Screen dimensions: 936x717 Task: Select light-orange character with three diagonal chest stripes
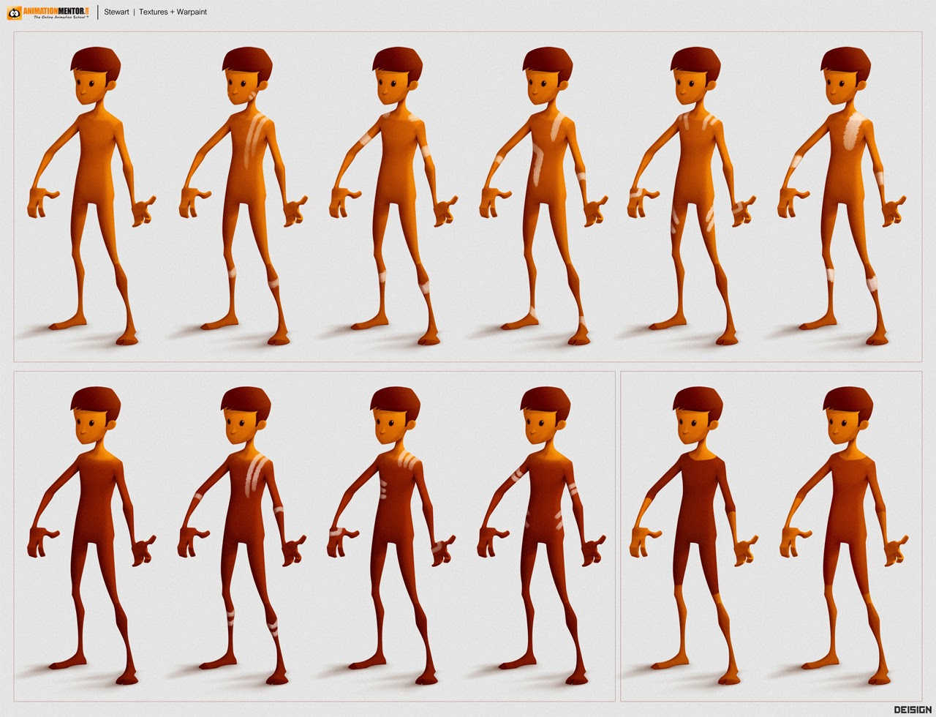(242, 196)
